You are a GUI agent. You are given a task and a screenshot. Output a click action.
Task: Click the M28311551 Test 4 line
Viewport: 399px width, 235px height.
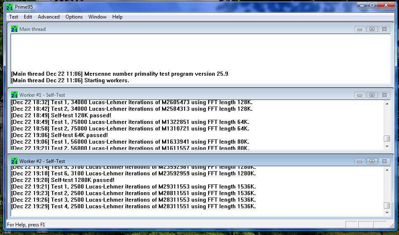pos(133,207)
